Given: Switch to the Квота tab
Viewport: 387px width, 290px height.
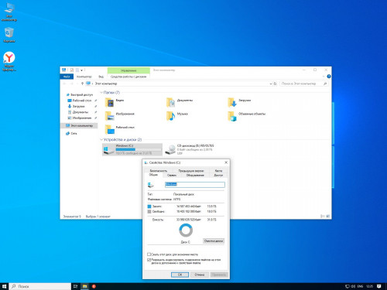Looking at the screenshot, I should click(218, 171).
